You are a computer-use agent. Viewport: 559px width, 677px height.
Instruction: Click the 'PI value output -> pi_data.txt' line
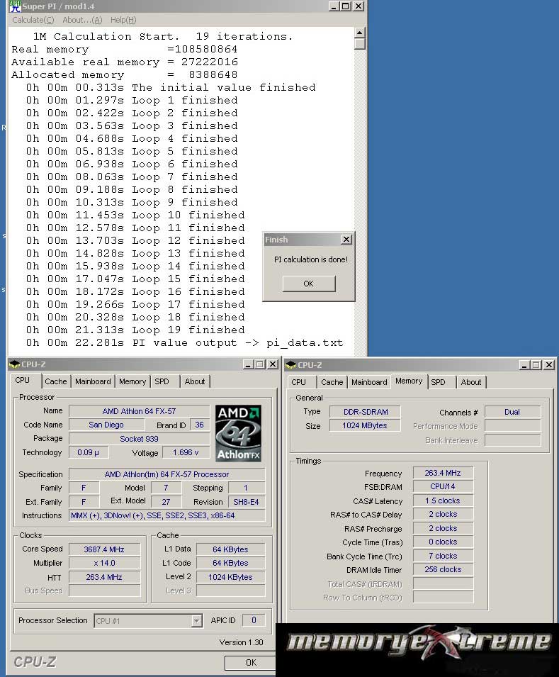(184, 343)
